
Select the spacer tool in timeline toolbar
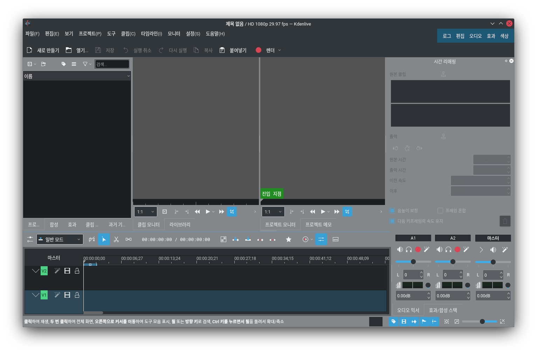click(129, 239)
